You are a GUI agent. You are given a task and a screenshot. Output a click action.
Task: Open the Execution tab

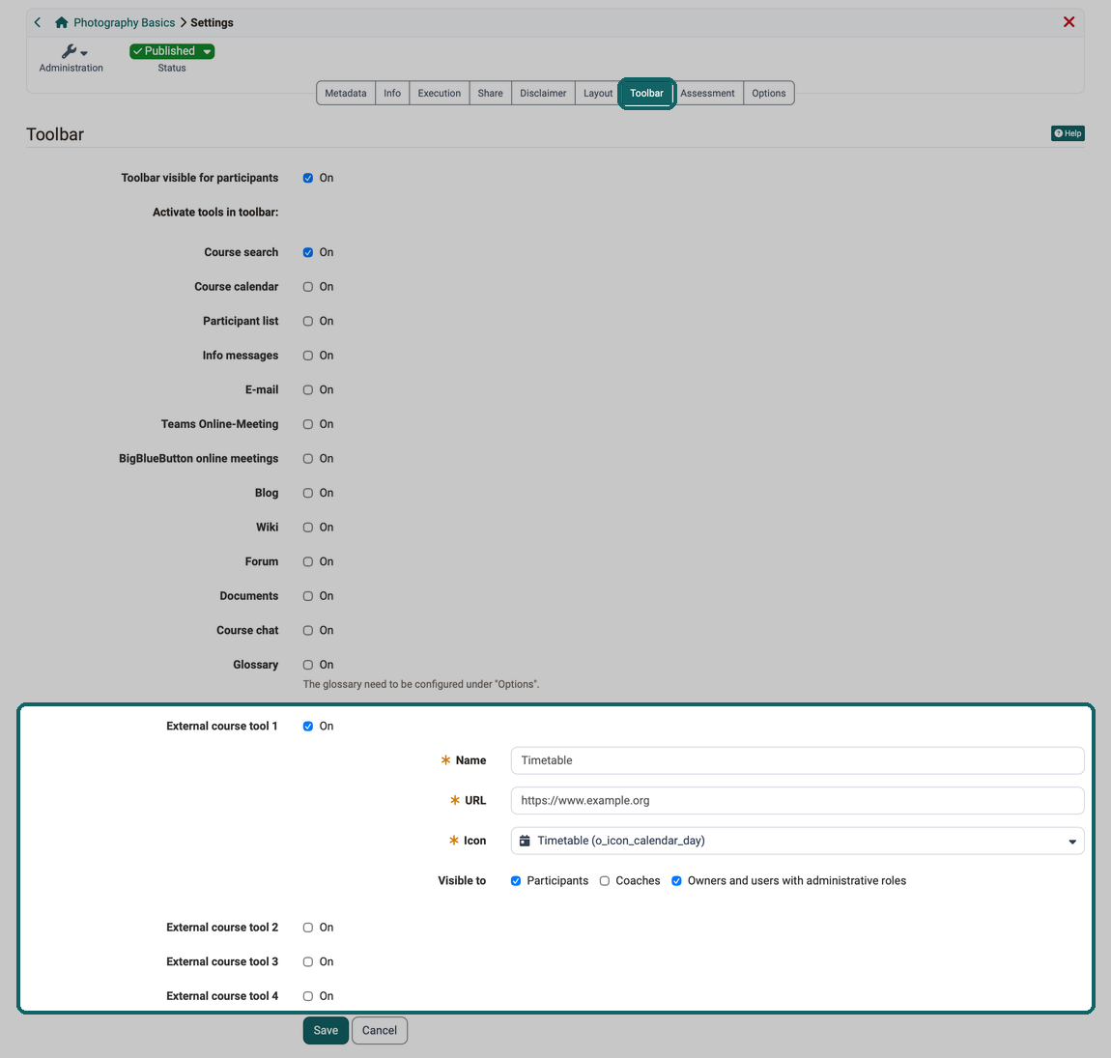pyautogui.click(x=440, y=93)
